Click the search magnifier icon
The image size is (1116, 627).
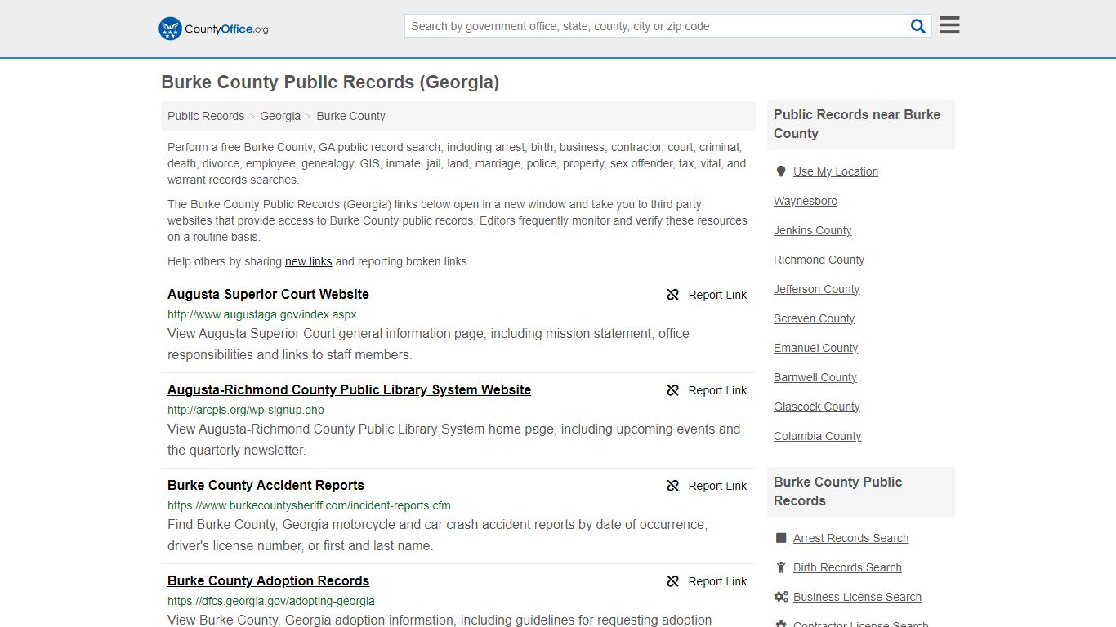(x=918, y=26)
